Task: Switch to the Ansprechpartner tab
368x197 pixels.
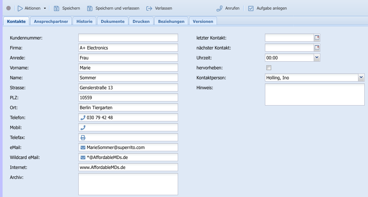Action: (51, 21)
